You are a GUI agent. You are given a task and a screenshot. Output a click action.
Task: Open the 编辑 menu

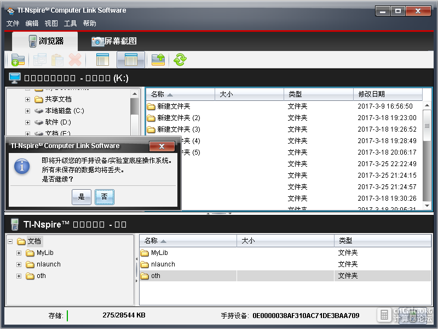click(32, 23)
